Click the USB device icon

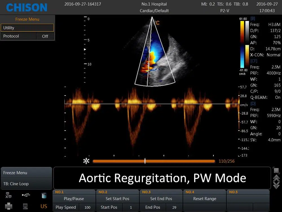[26, 195]
